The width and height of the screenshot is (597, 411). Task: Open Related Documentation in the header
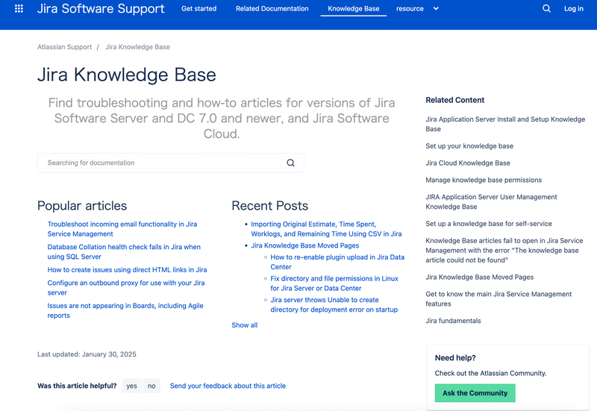click(272, 8)
